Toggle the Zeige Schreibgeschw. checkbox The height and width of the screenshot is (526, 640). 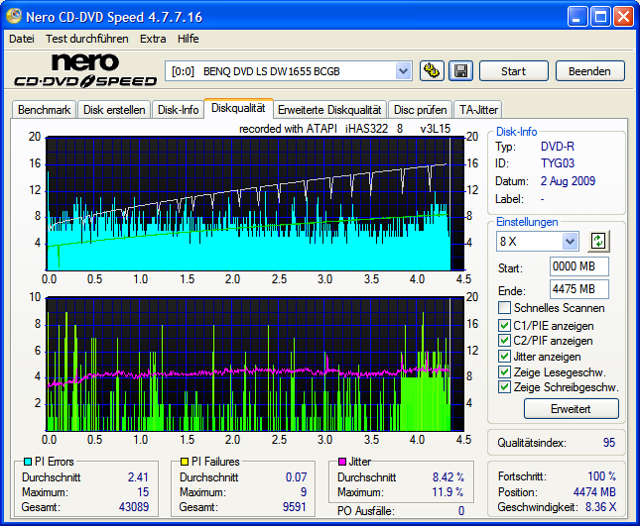pyautogui.click(x=504, y=387)
